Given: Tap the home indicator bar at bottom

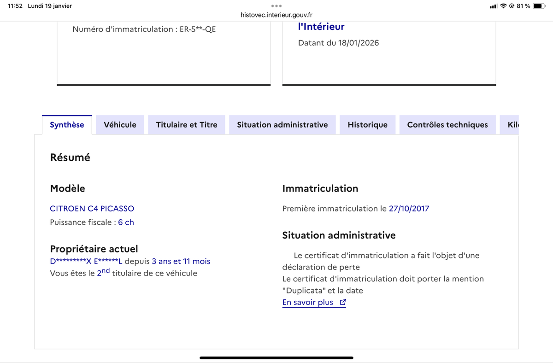Looking at the screenshot, I should [x=276, y=357].
